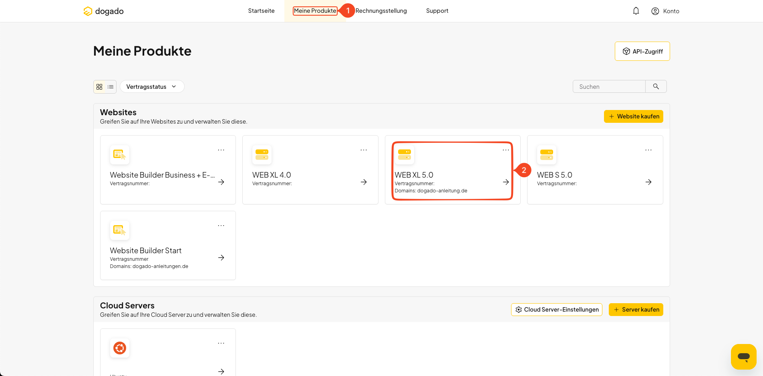Open Rechnungsstellung tab

(381, 11)
